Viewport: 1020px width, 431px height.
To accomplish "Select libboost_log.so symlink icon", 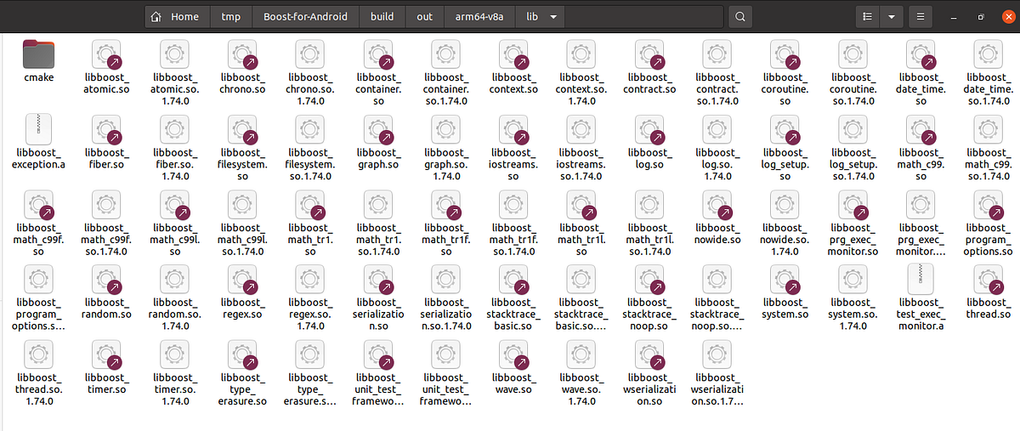I will (x=651, y=128).
